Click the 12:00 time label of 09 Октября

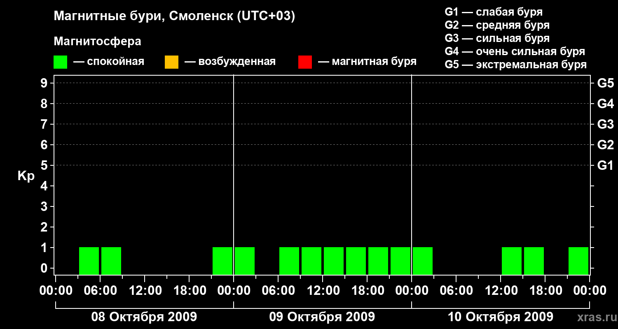(323, 291)
